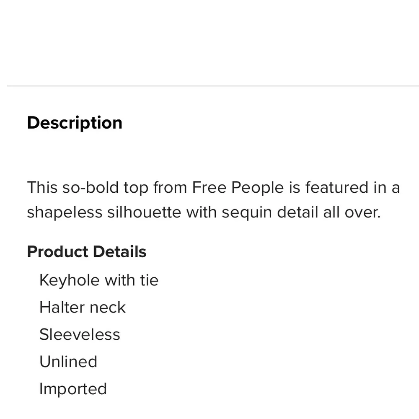Click the word top in the description
The width and height of the screenshot is (419, 419).
(136, 188)
